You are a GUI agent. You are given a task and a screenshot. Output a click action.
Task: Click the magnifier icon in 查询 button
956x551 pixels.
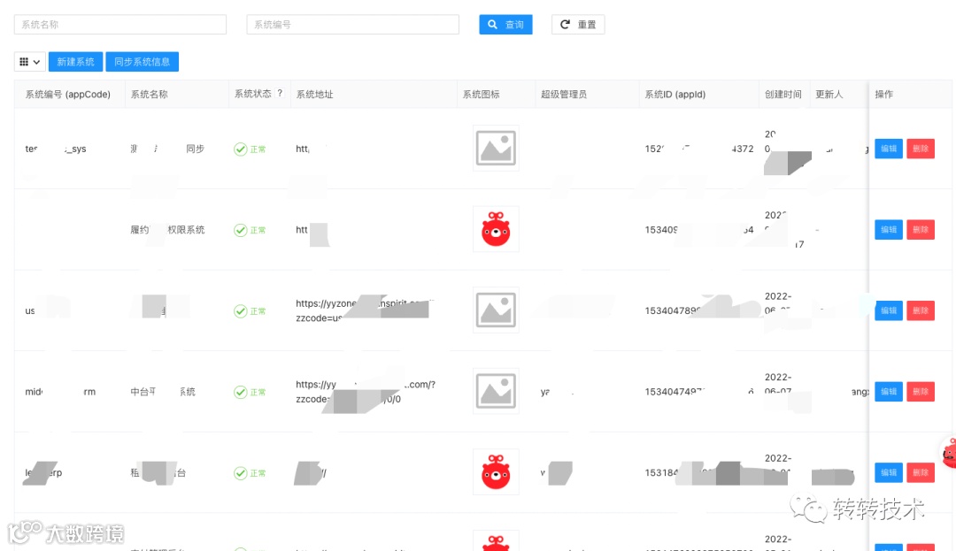click(493, 25)
